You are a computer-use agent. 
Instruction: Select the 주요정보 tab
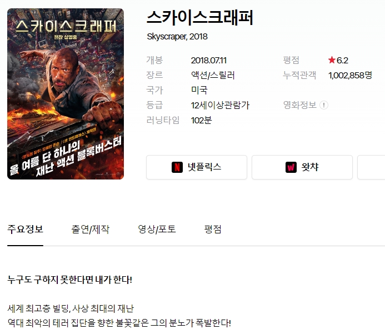tap(26, 230)
